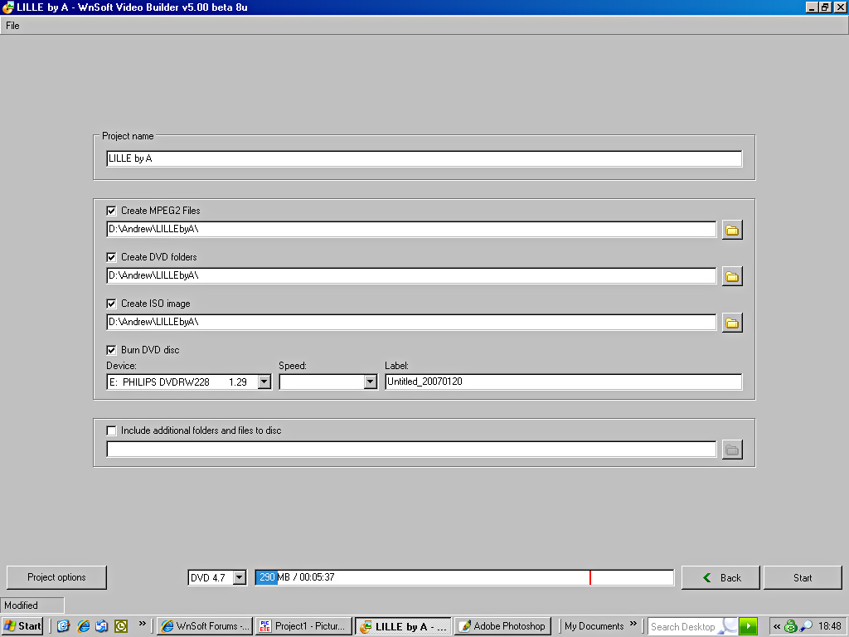The image size is (849, 637).
Task: Click the green Search Desktop go button
Action: click(x=748, y=626)
